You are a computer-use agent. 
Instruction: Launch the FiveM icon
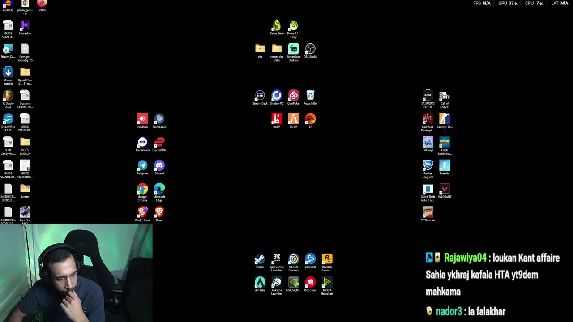click(x=293, y=121)
